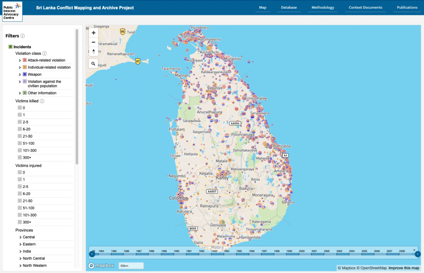Click the map zoom out minus button

point(94,42)
